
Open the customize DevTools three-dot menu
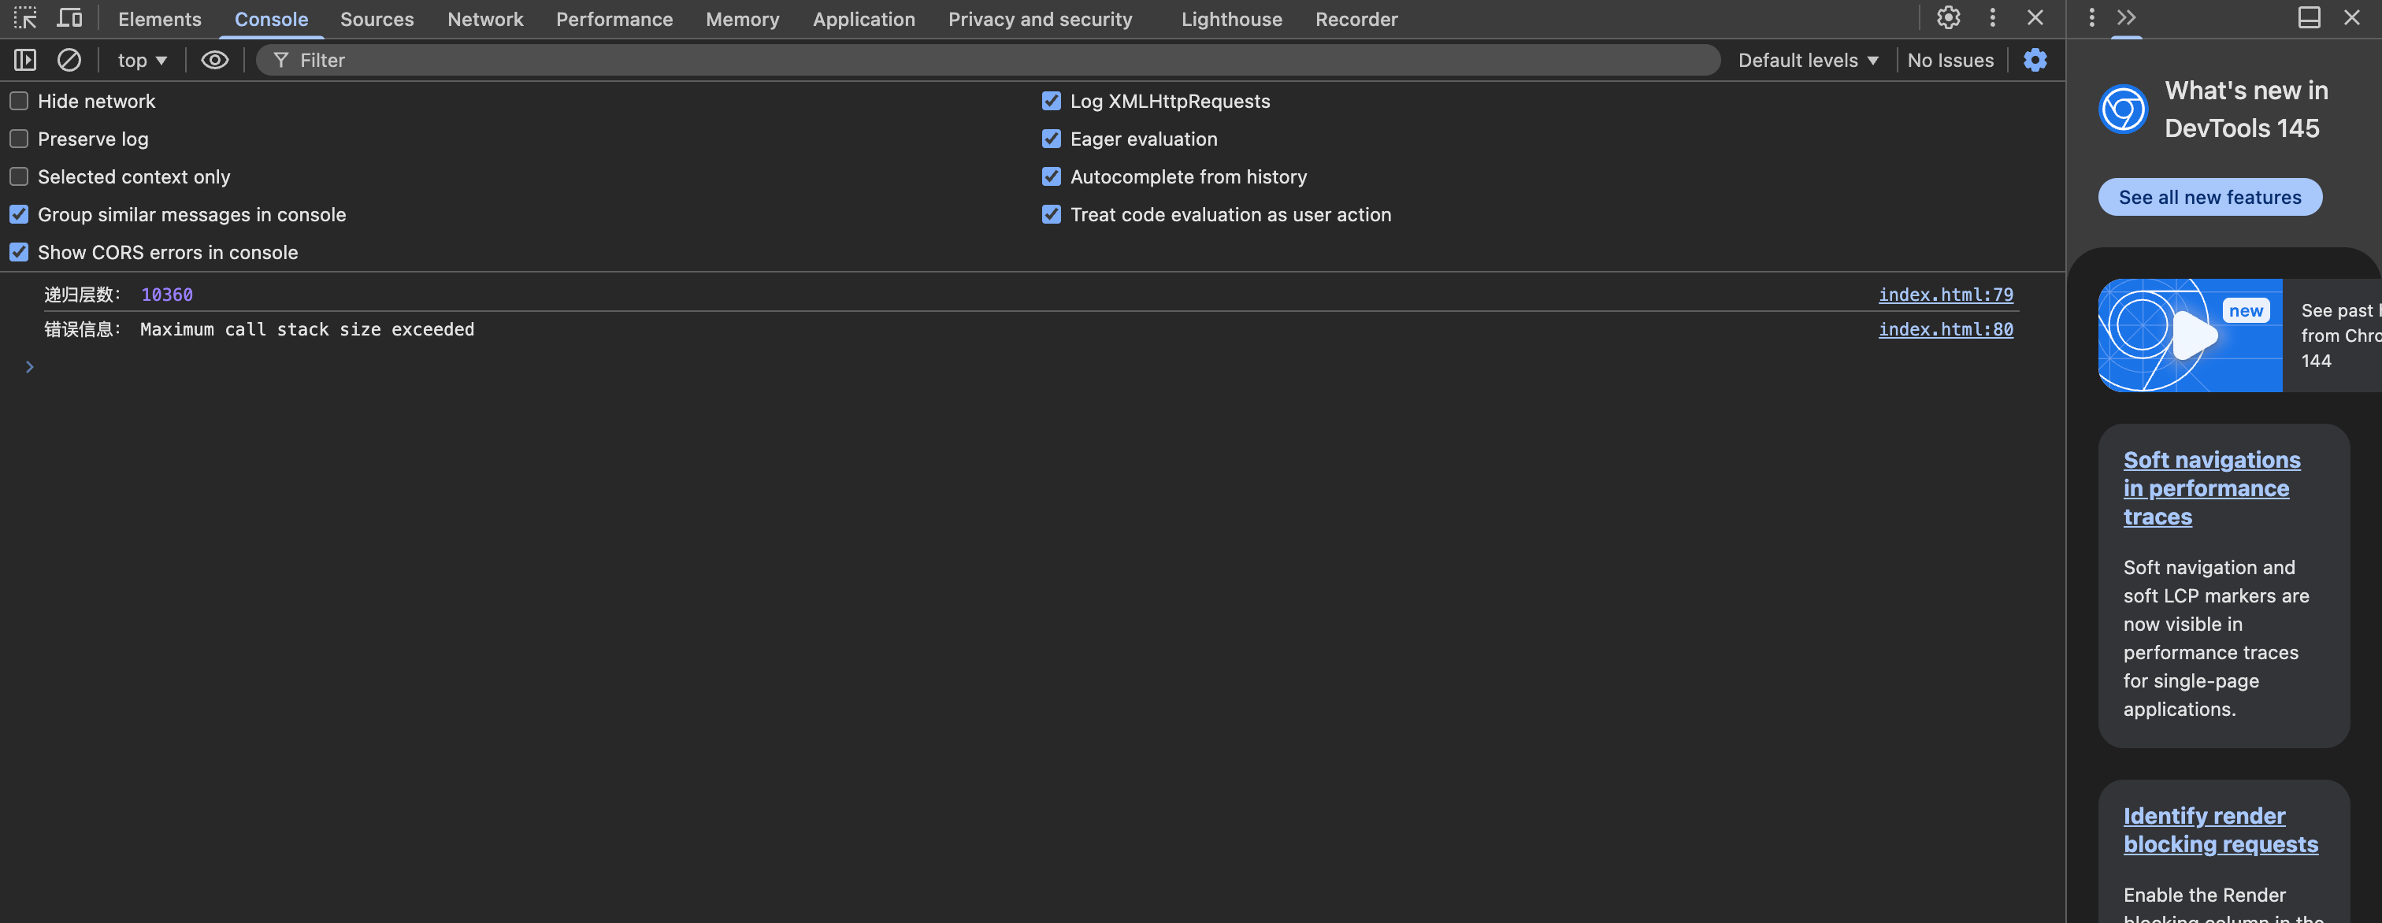click(x=1993, y=17)
